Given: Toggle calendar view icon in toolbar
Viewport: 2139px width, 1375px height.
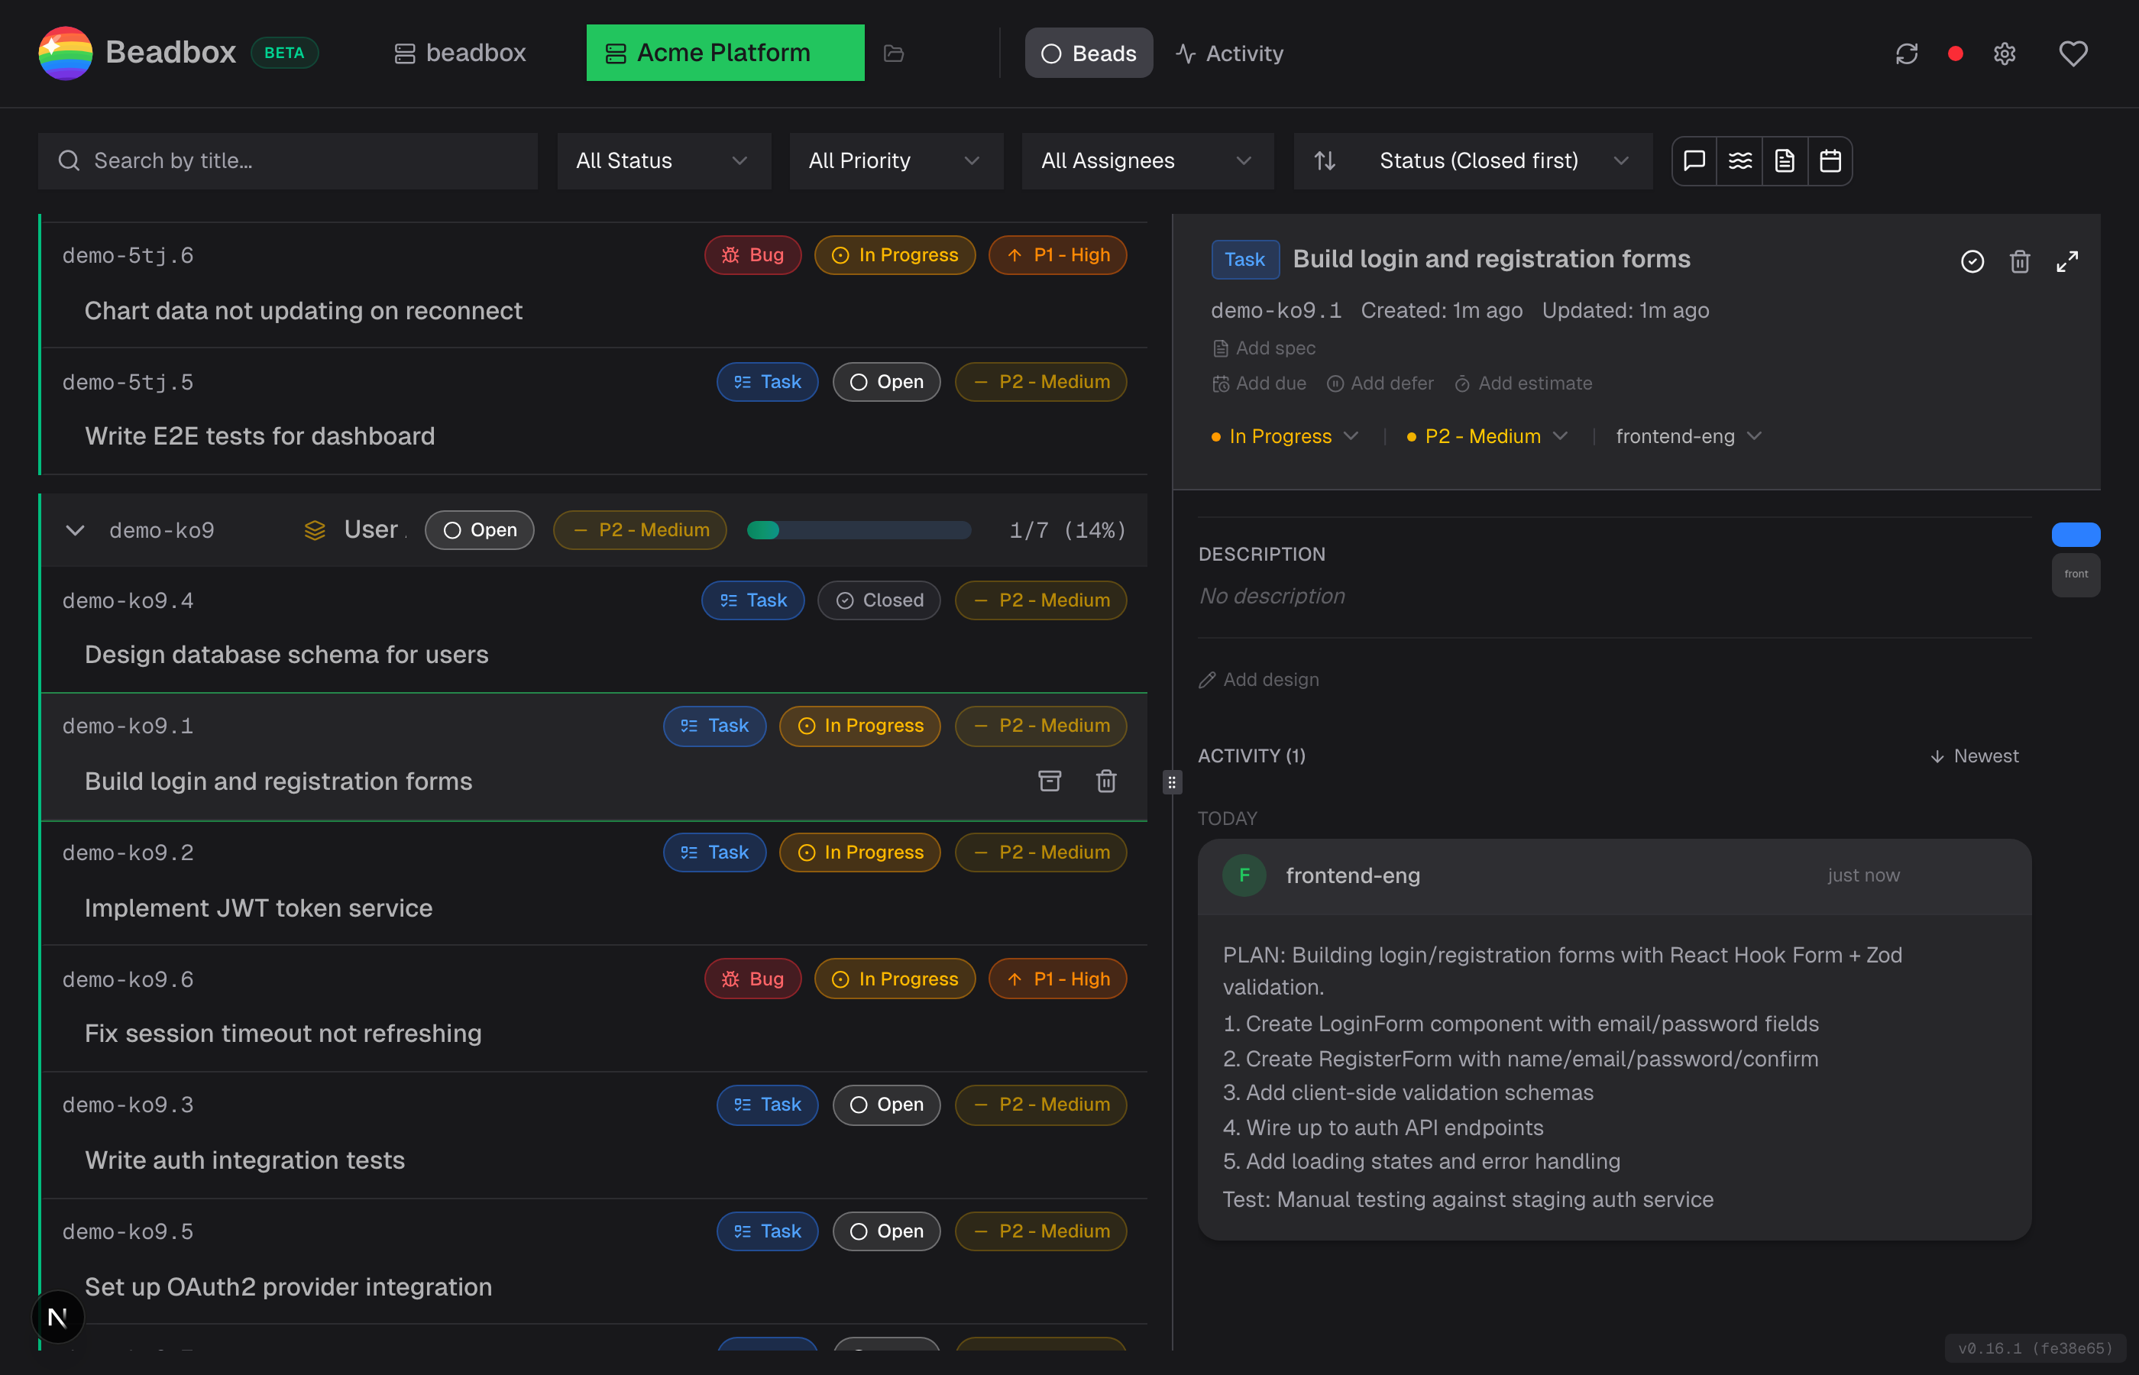Looking at the screenshot, I should 1830,160.
